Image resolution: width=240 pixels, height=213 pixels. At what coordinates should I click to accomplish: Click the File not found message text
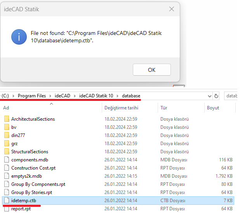[x=97, y=37]
